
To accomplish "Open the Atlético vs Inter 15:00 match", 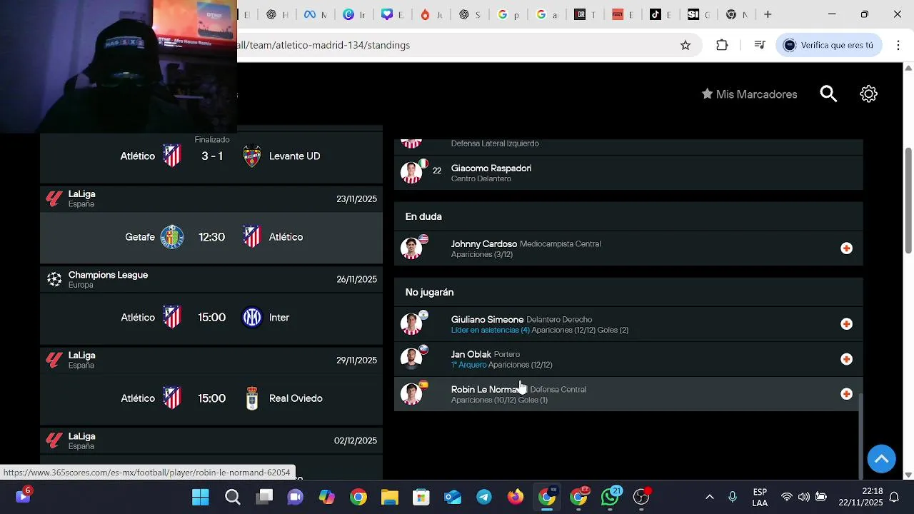I will (x=211, y=318).
